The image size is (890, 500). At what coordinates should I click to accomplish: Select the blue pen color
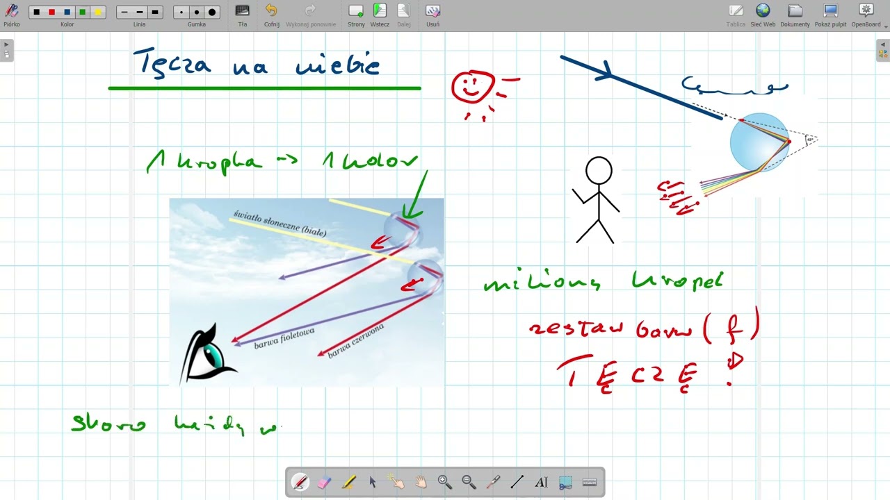tap(67, 12)
